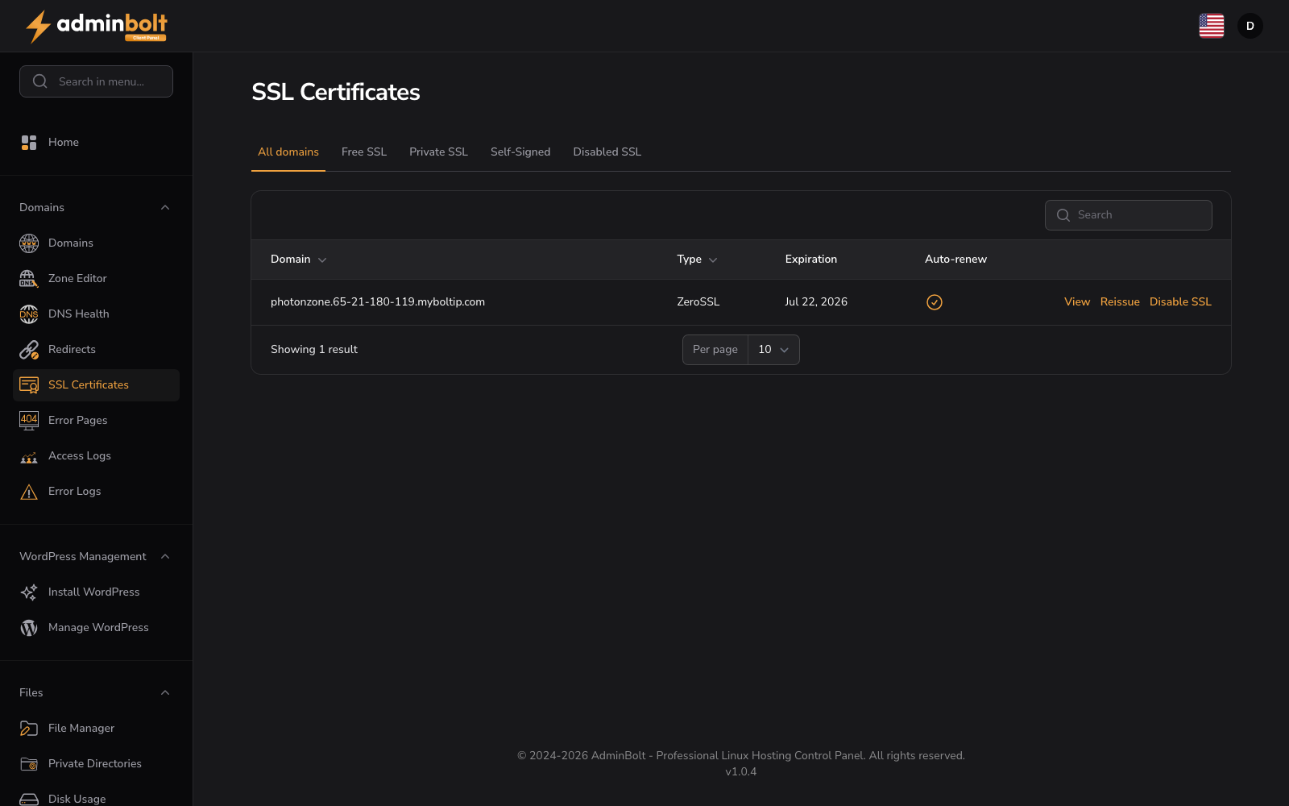Image resolution: width=1289 pixels, height=806 pixels.
Task: Open Home from the sidebar
Action: click(96, 143)
